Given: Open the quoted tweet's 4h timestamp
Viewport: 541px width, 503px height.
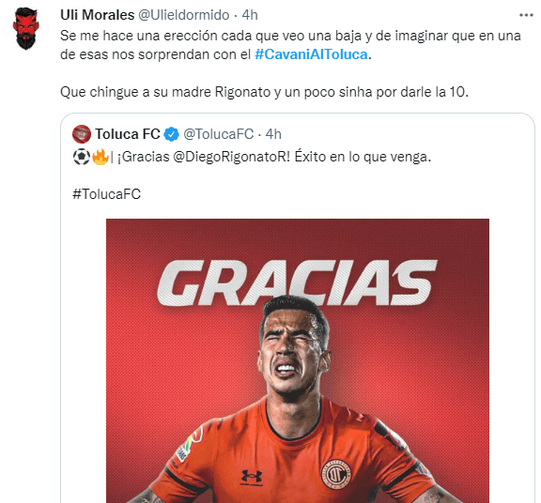Looking at the screenshot, I should [x=273, y=134].
